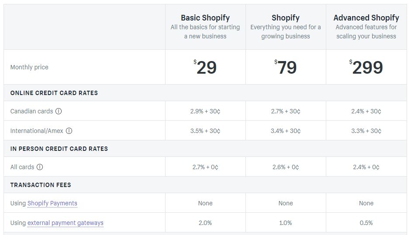Click the Monthly price row label
The width and height of the screenshot is (411, 235).
29,67
